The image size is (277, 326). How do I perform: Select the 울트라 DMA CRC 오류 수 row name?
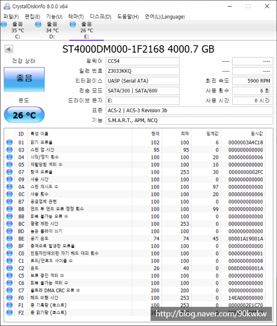(55, 290)
